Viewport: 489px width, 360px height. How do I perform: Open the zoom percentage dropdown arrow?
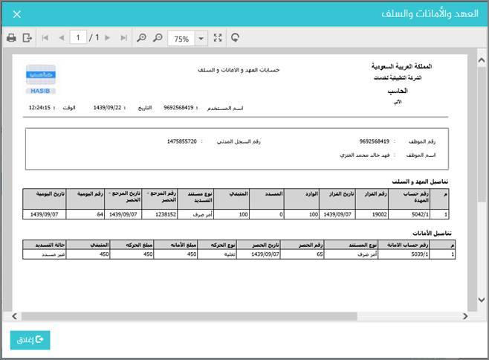point(201,39)
